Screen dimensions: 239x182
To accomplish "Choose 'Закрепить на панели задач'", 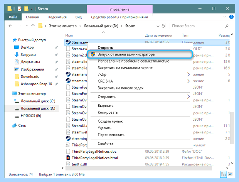I will coord(120,88).
